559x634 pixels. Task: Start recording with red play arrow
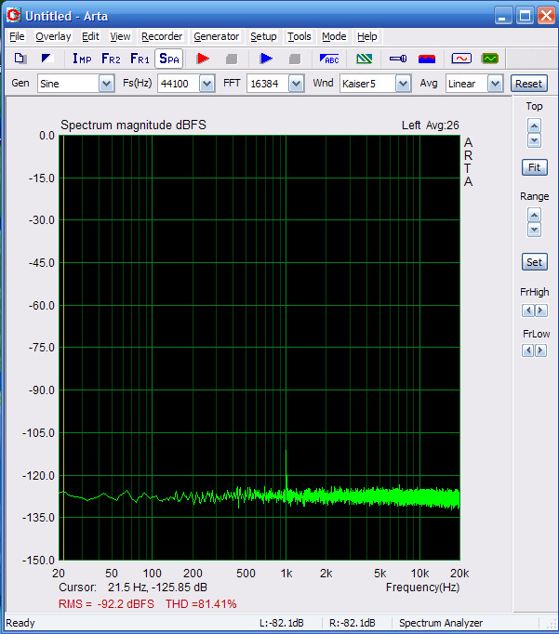click(x=203, y=59)
